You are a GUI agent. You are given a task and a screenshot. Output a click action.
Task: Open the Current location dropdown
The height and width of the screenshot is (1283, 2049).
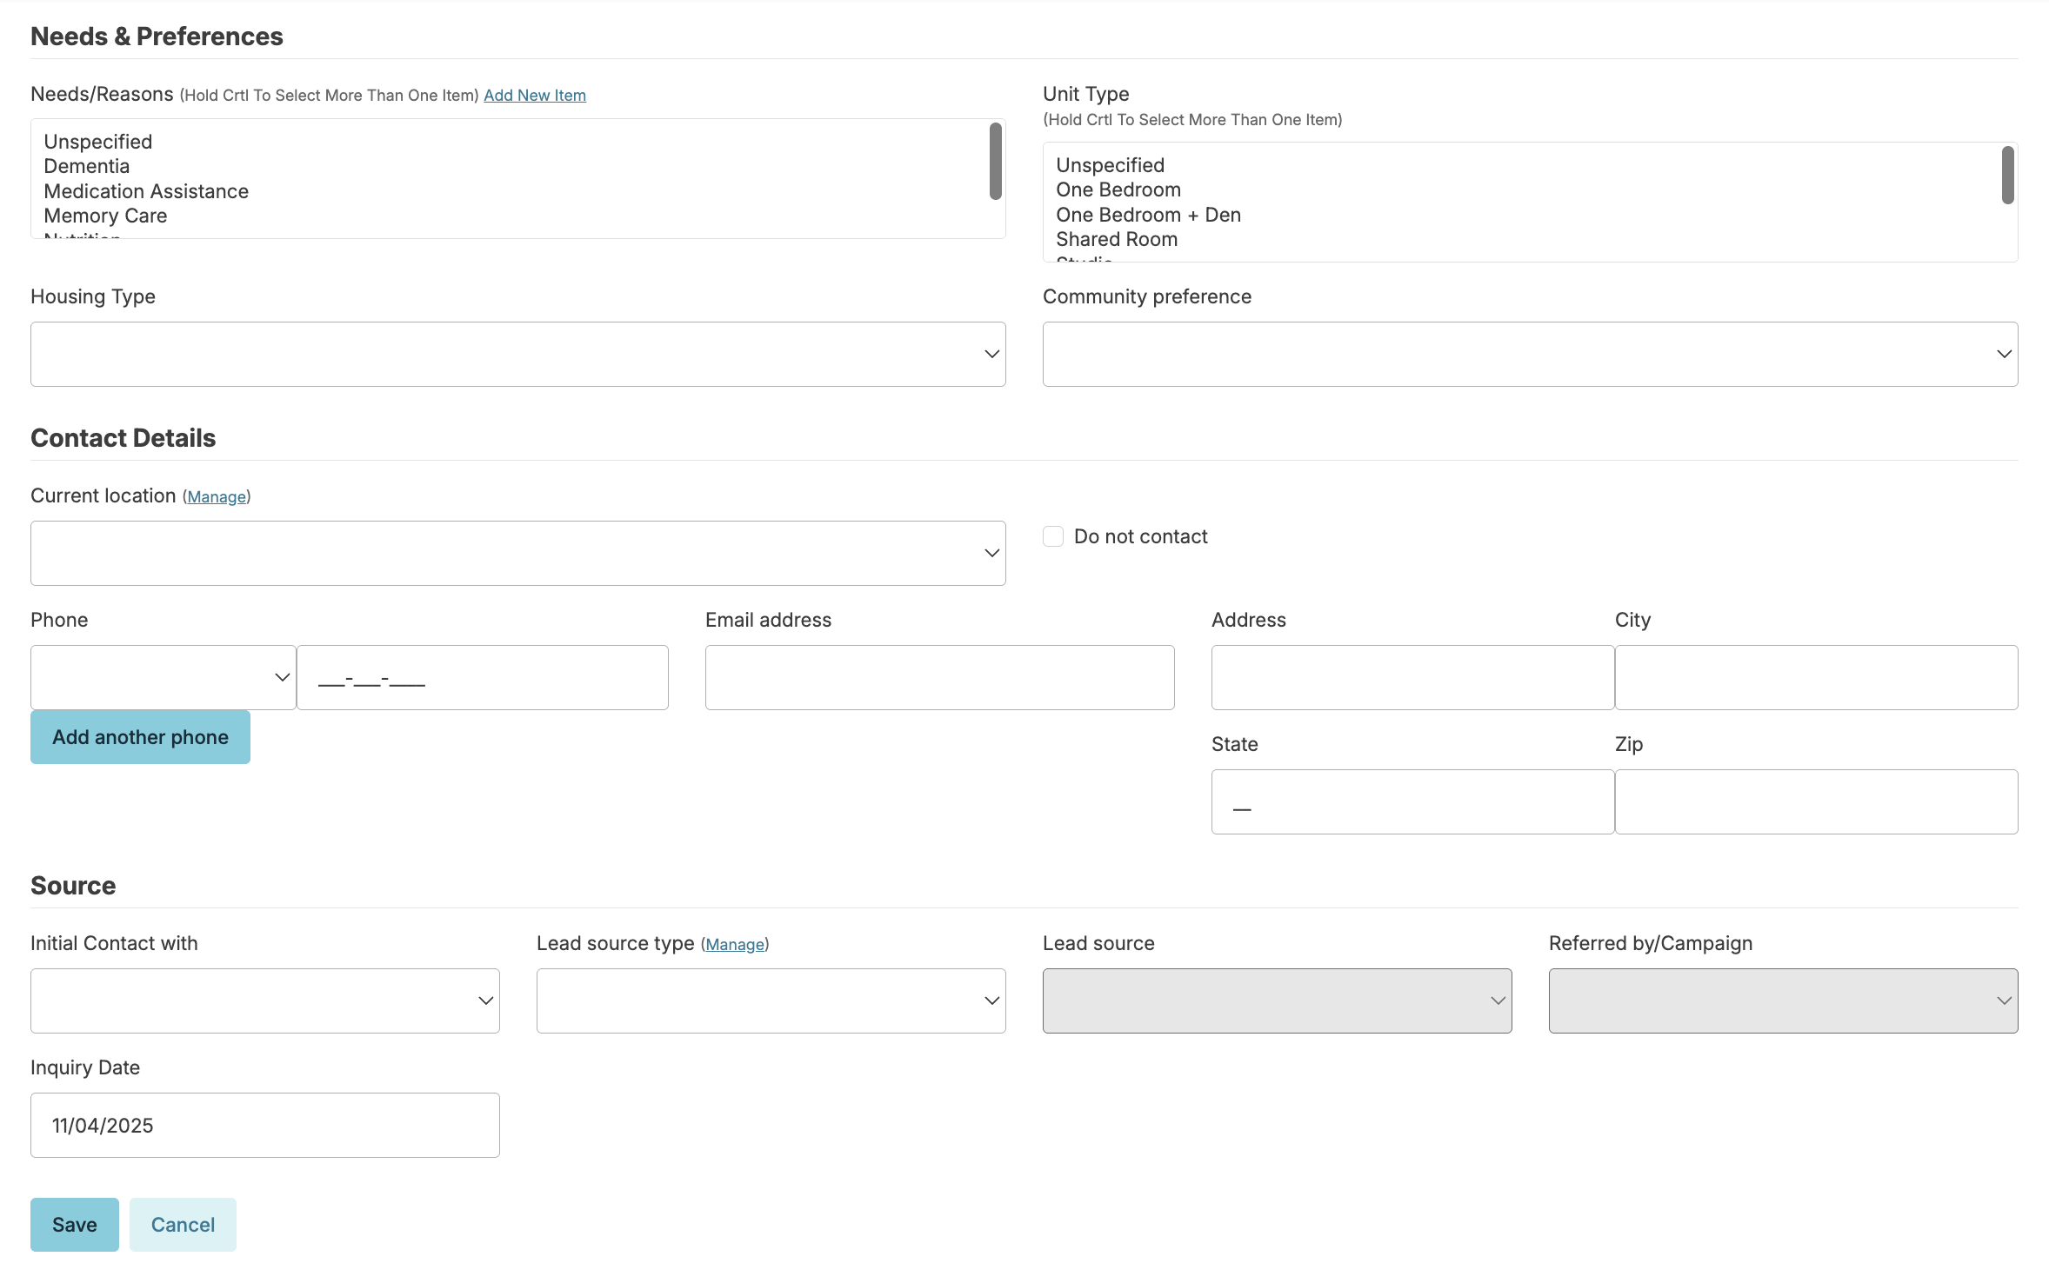pos(517,554)
